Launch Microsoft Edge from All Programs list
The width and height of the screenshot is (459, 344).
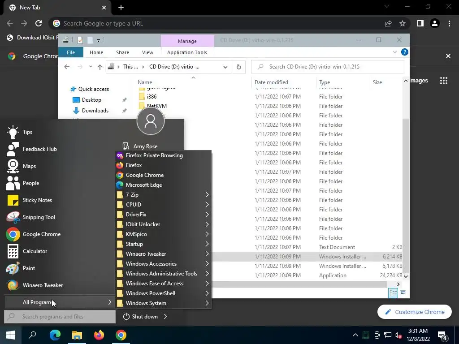coord(163,185)
